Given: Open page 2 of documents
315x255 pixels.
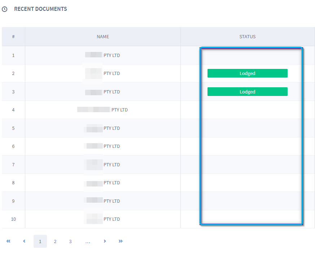Looking at the screenshot, I should coord(55,241).
